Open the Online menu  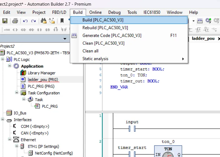pyautogui.click(x=95, y=12)
